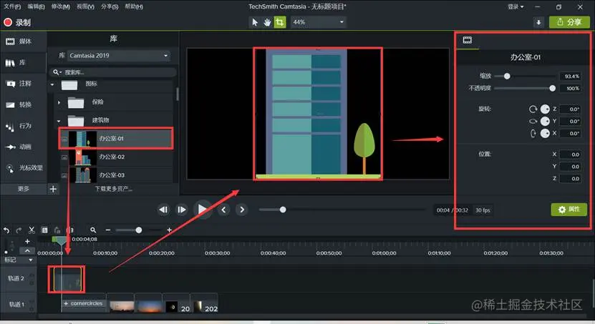Switch to the 库 library tab in sidebar
Viewport: 595px width, 324px height.
[23, 62]
